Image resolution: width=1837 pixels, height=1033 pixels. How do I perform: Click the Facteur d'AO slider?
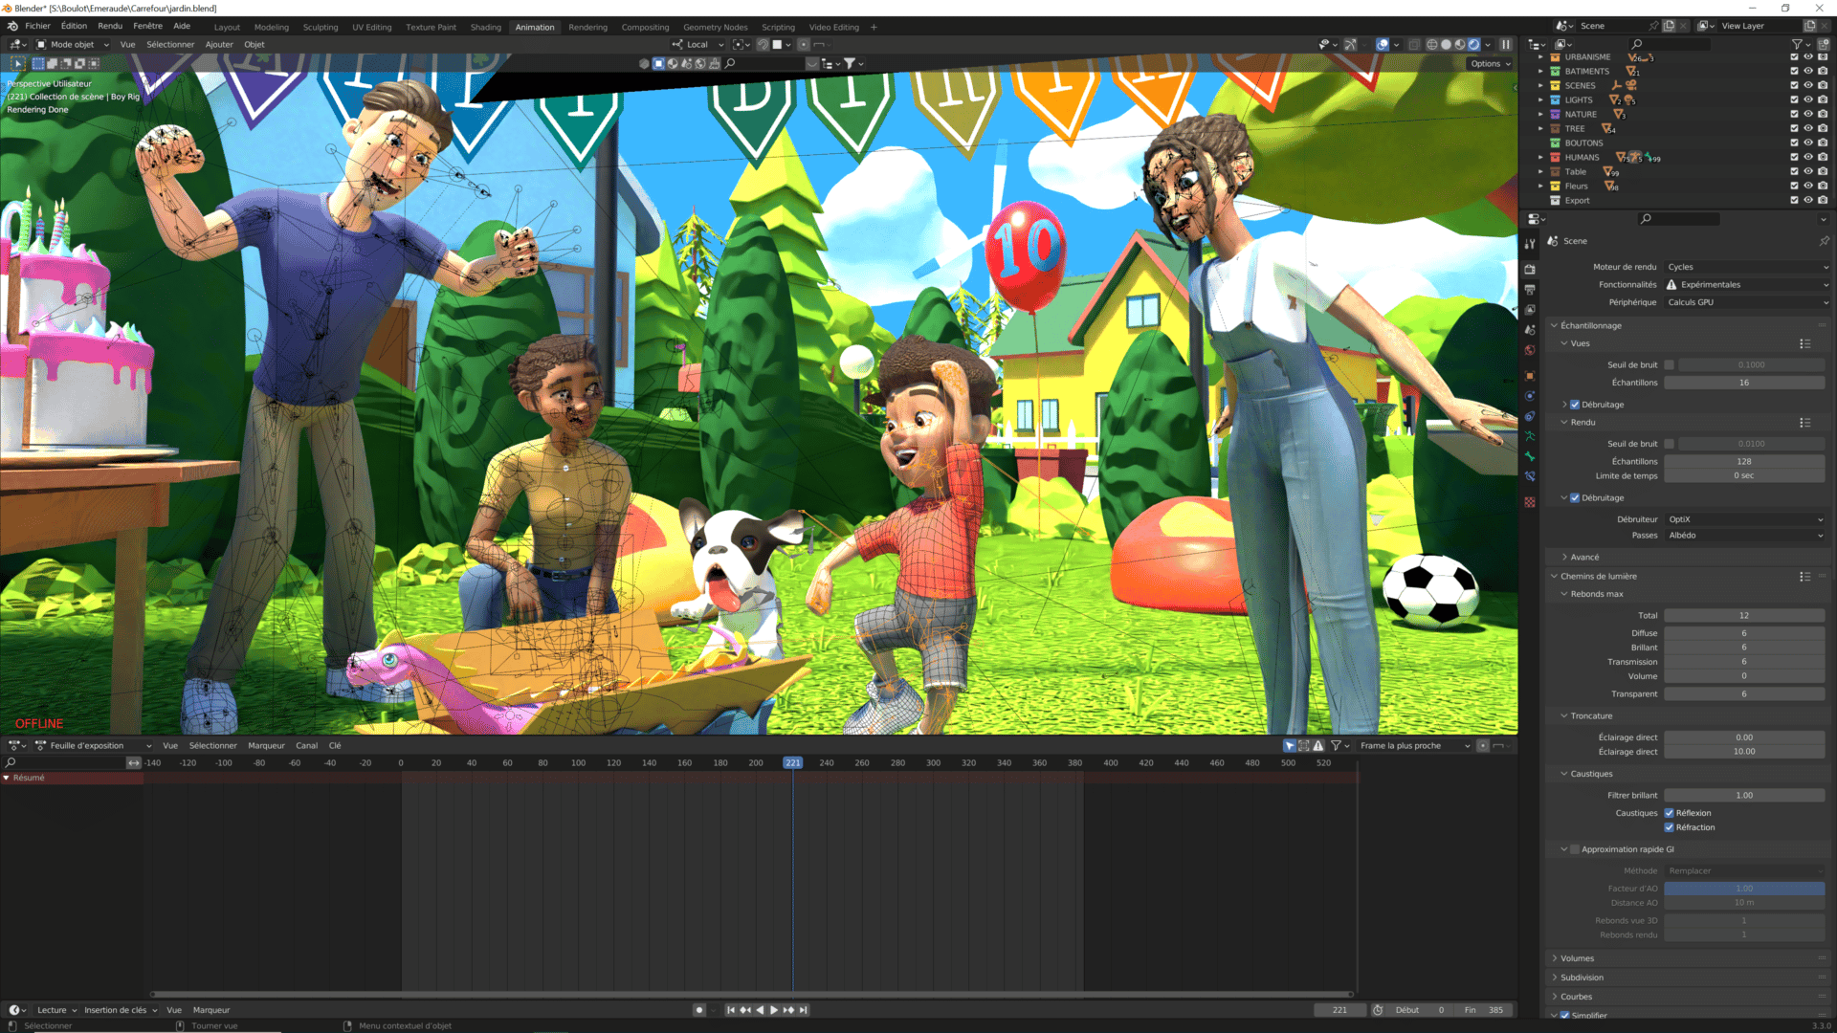point(1743,889)
